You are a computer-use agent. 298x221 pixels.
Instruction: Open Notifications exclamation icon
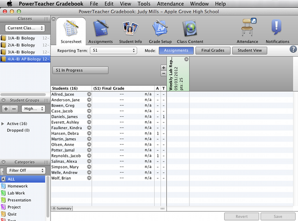[x=276, y=27]
